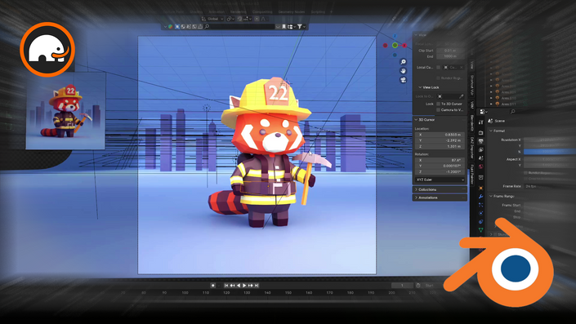The width and height of the screenshot is (576, 324).
Task: Click the pan hand viewport gizmo
Action: coord(403,71)
